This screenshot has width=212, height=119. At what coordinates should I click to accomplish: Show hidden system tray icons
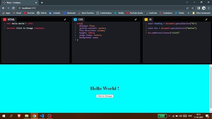click(x=169, y=116)
